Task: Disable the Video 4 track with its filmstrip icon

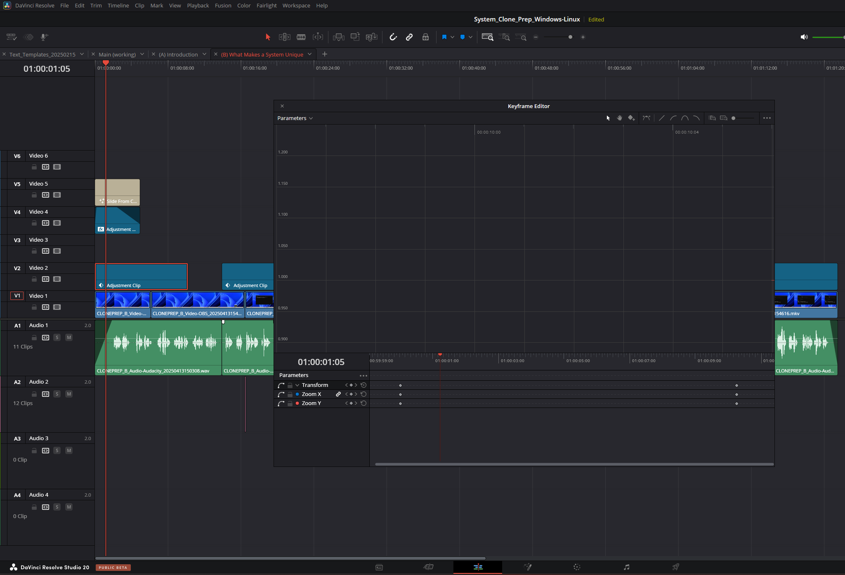Action: (x=57, y=223)
